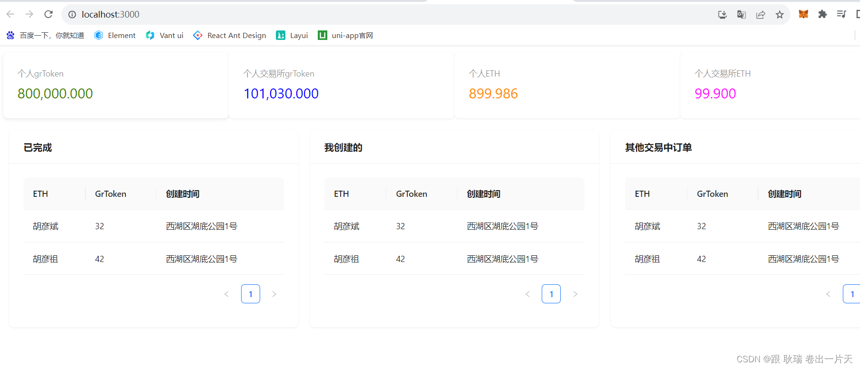Click the 个人grToken card title
860x368 pixels.
[40, 74]
